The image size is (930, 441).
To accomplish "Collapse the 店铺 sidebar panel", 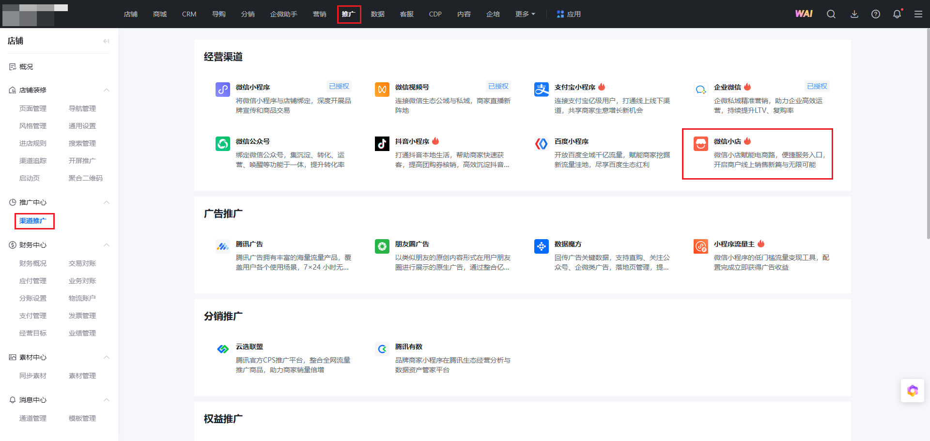I will tap(106, 41).
